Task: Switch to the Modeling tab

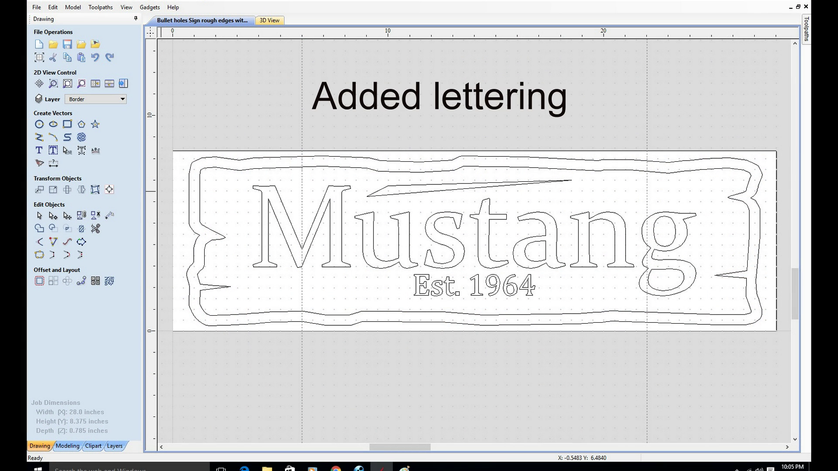Action: click(67, 446)
